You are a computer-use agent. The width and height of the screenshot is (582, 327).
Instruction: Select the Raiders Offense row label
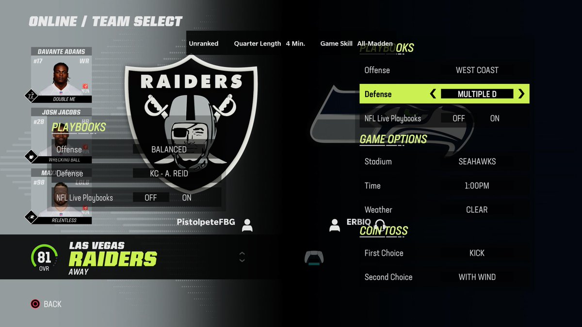click(x=69, y=150)
